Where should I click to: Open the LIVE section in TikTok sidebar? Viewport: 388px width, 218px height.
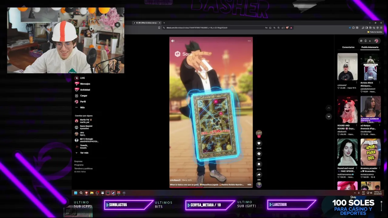[x=80, y=78]
